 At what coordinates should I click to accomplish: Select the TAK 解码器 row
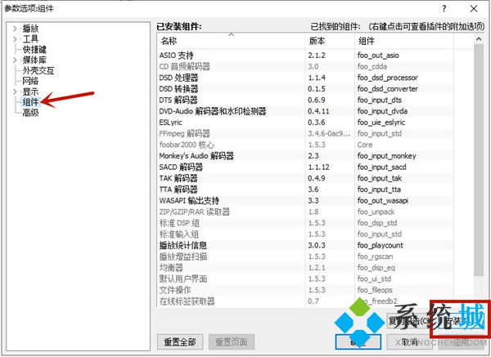305,178
